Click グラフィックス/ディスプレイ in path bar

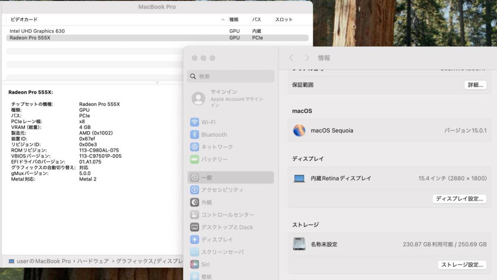point(150,261)
